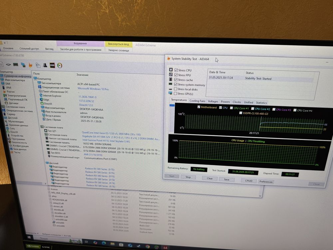Uncheck Stress cache checkbox
This screenshot has width=333, height=250.
pos(176,80)
